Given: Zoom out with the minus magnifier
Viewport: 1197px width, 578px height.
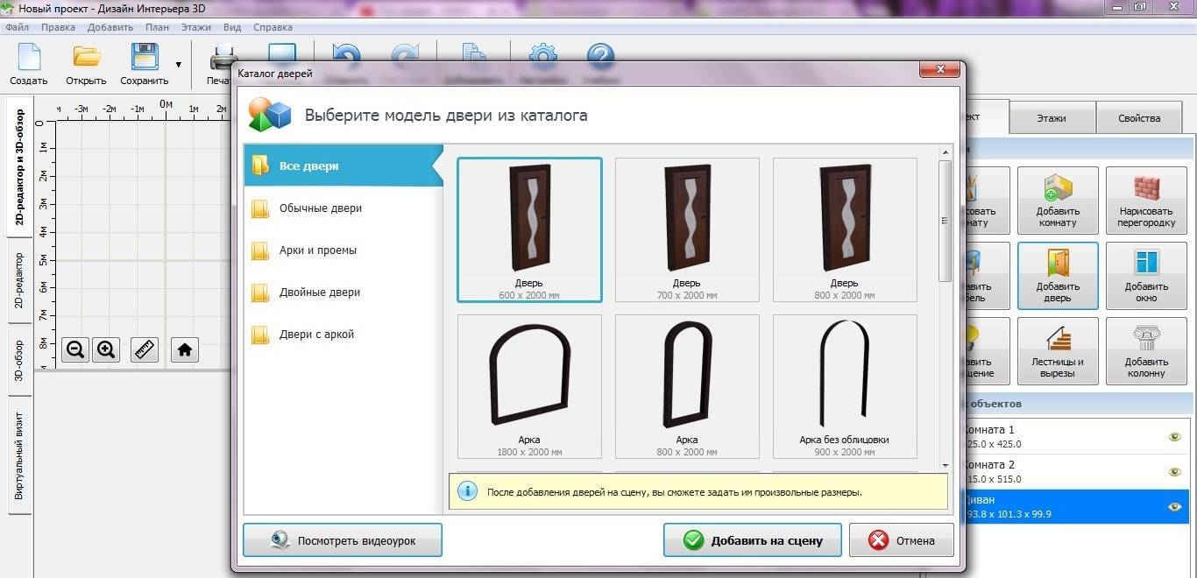Looking at the screenshot, I should tap(75, 350).
